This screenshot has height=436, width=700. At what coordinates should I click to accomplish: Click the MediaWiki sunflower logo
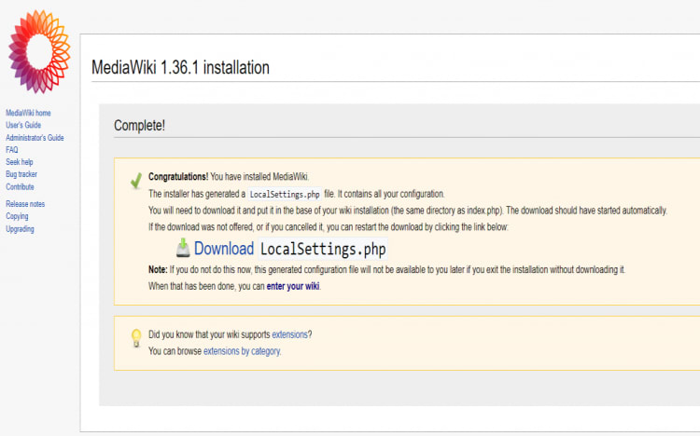(39, 52)
